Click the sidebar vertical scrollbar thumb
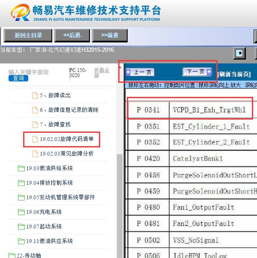Viewport: 257px width, 258px height. coord(120,206)
